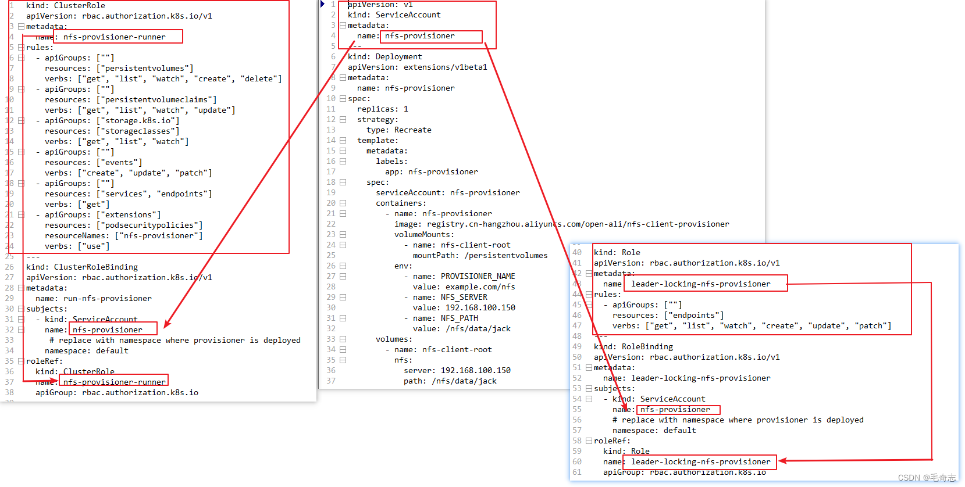Collapse metadata fold at line 3 of ClusterRole file
965x487 pixels.
[x=21, y=26]
